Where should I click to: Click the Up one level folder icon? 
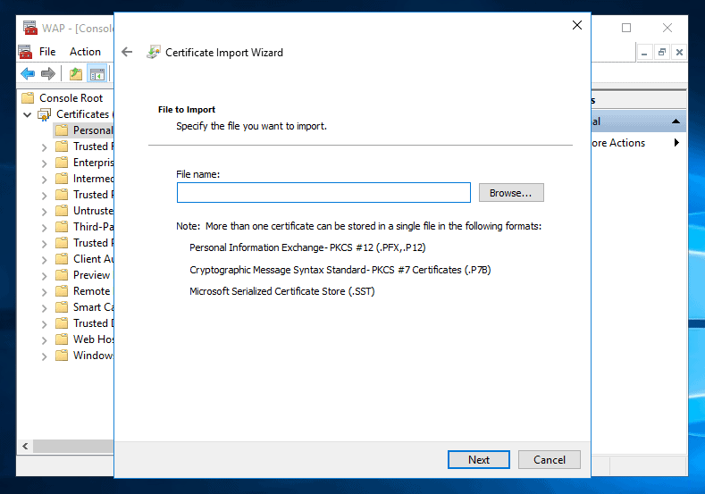point(76,74)
